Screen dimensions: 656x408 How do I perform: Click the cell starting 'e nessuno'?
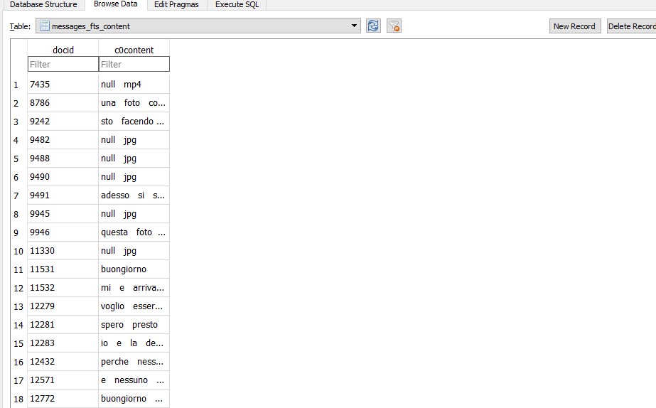point(134,380)
